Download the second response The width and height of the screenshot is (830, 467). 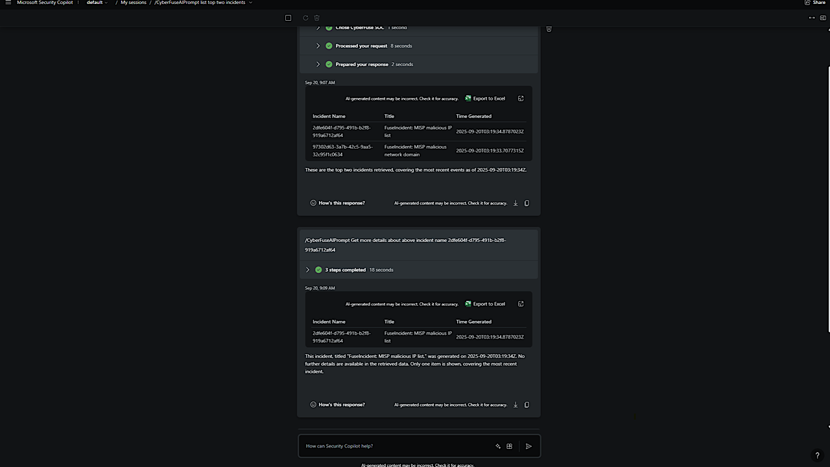coord(516,405)
